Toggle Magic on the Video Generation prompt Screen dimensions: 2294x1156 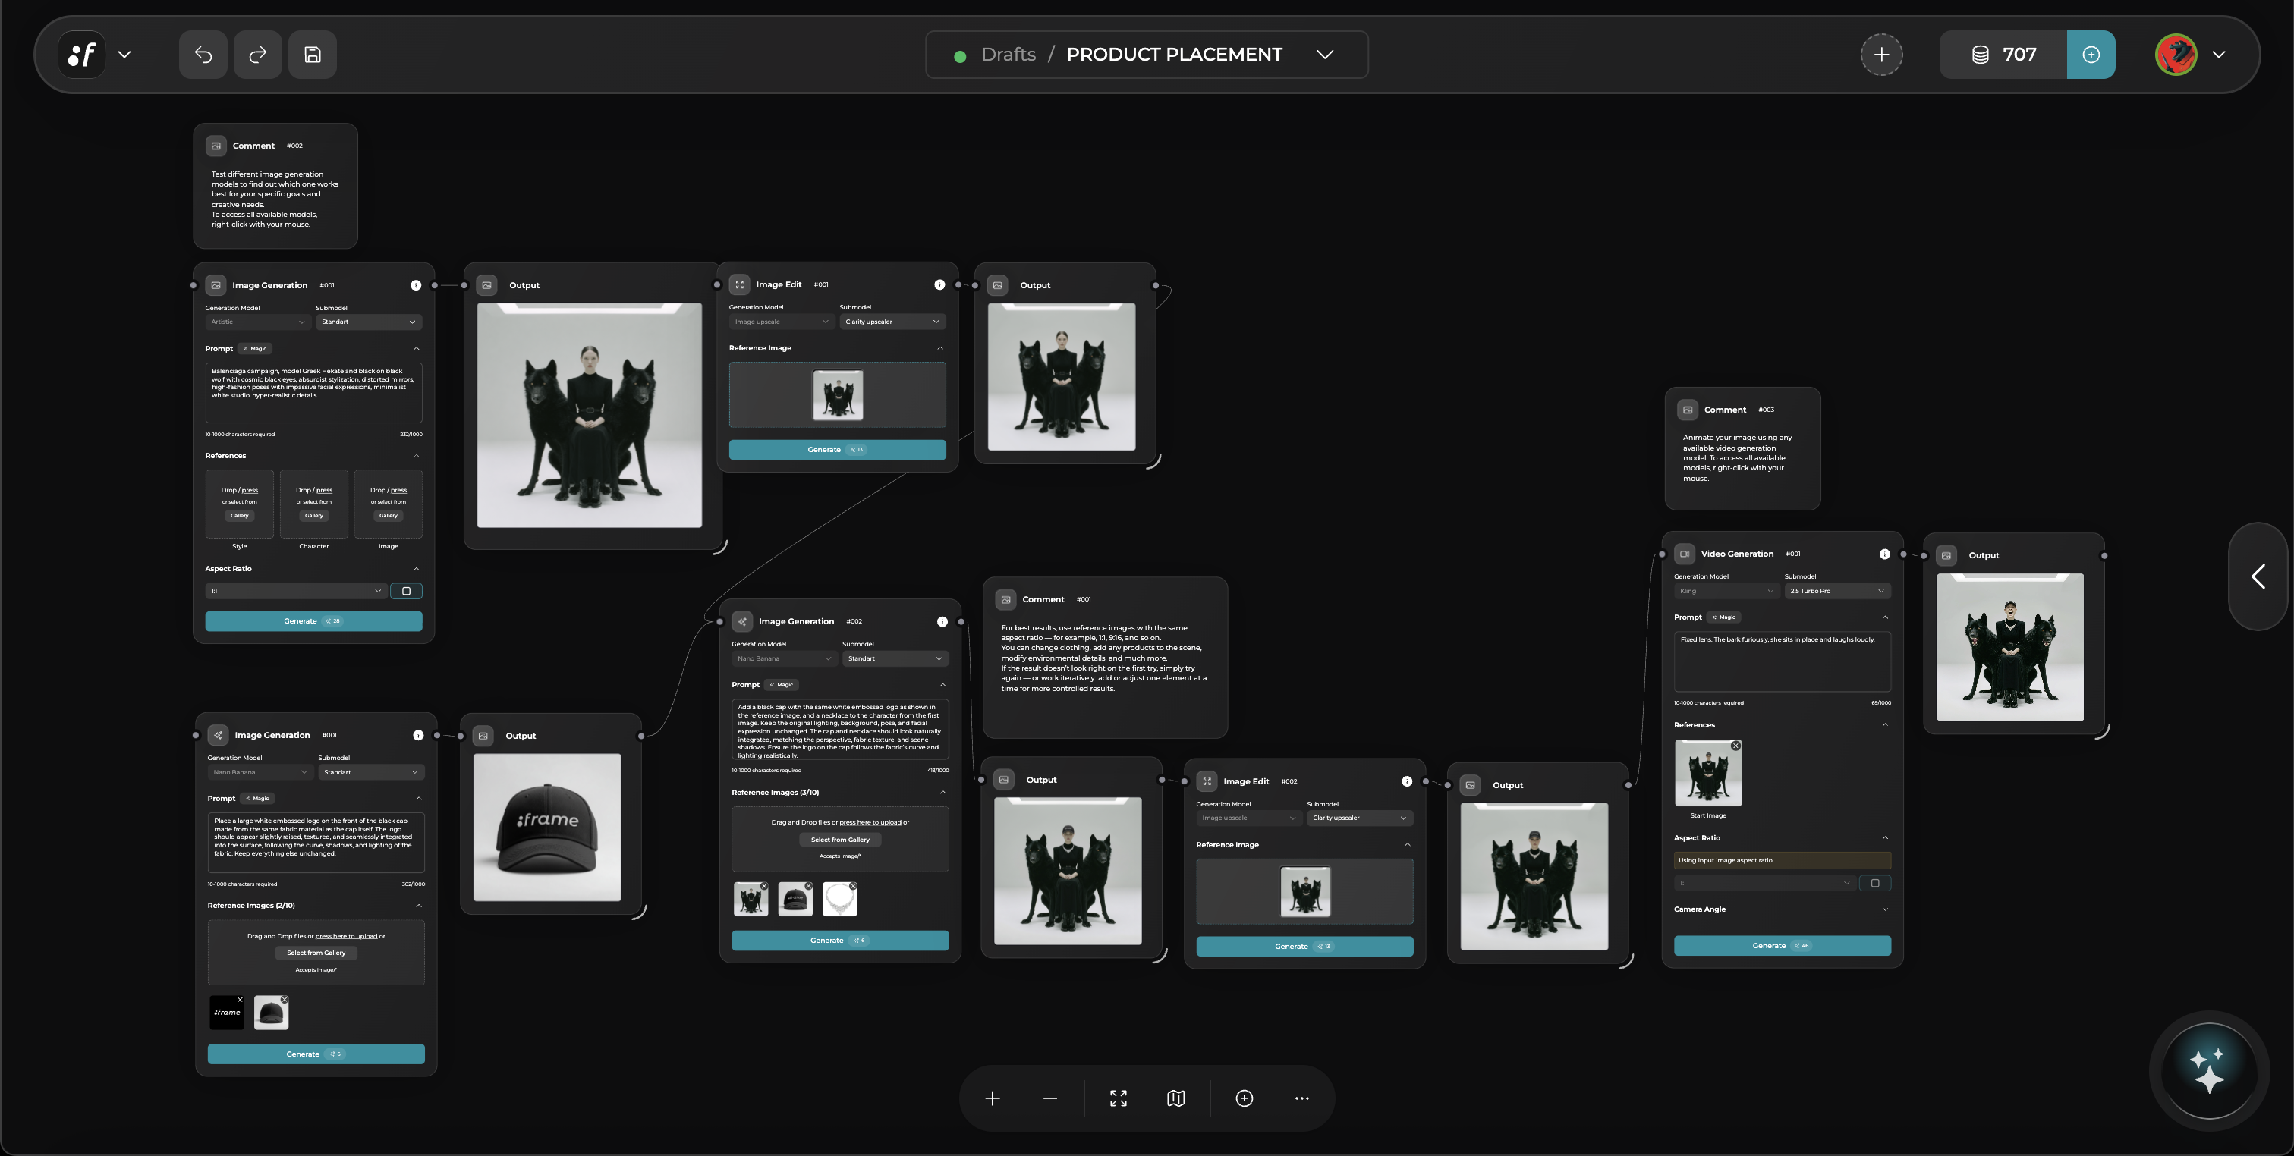point(1724,617)
